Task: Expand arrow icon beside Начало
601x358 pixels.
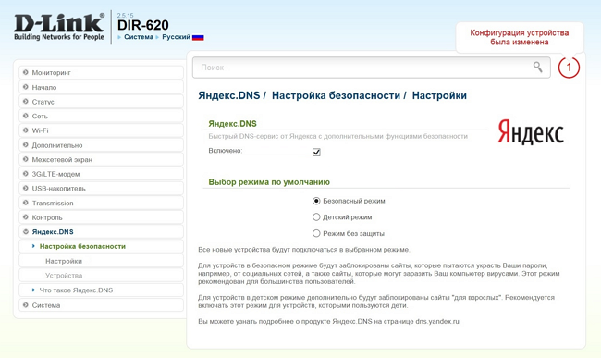Action: [x=26, y=87]
